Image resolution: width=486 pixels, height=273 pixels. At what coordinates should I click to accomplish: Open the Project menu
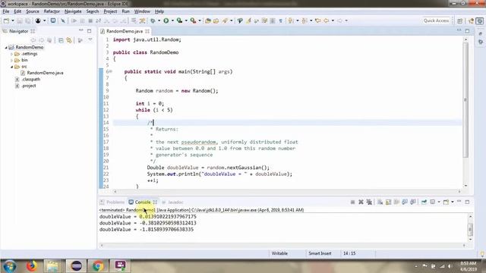[x=110, y=11]
